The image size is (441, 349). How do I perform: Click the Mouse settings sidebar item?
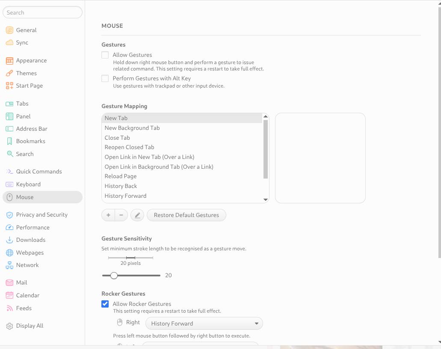click(42, 197)
